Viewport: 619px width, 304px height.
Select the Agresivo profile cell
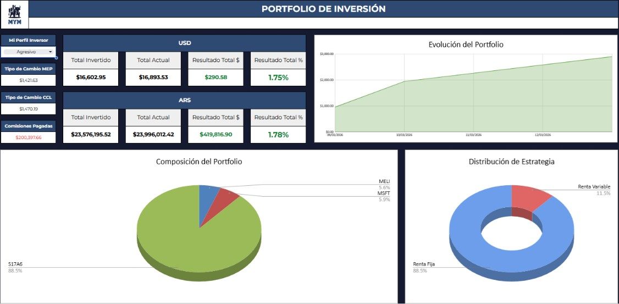[28, 52]
